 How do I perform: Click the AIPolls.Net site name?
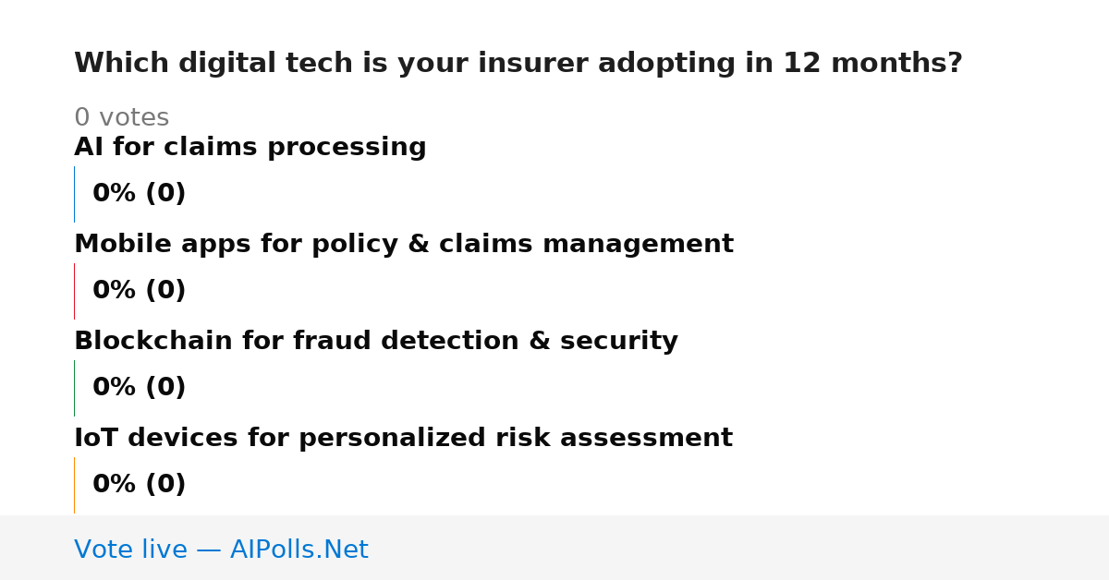(x=299, y=550)
